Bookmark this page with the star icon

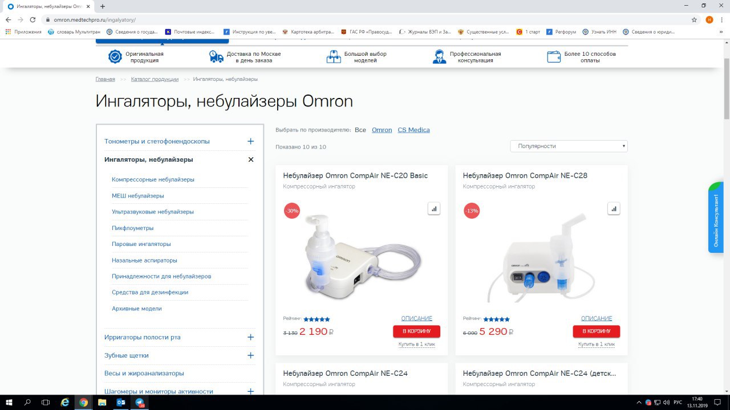694,19
